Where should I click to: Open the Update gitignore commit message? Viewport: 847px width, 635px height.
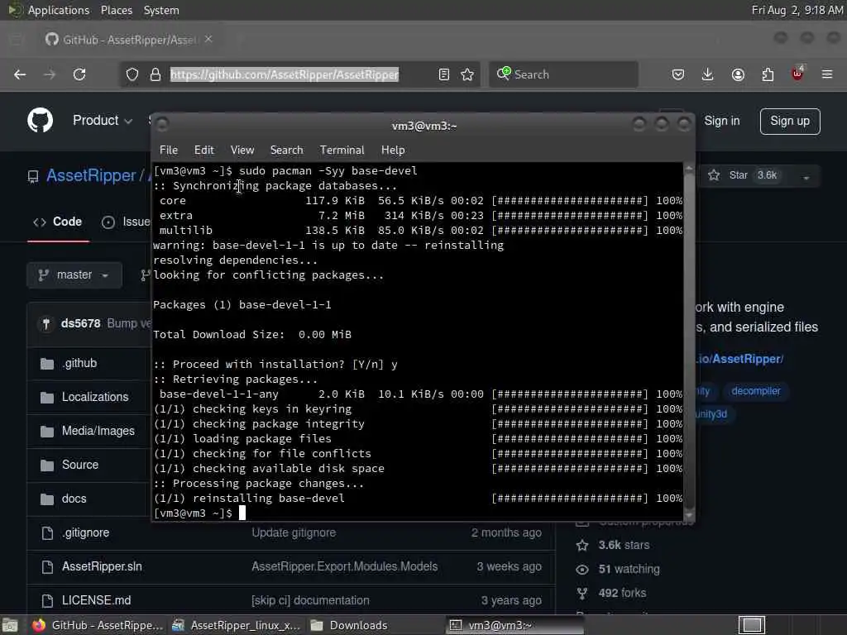[294, 533]
